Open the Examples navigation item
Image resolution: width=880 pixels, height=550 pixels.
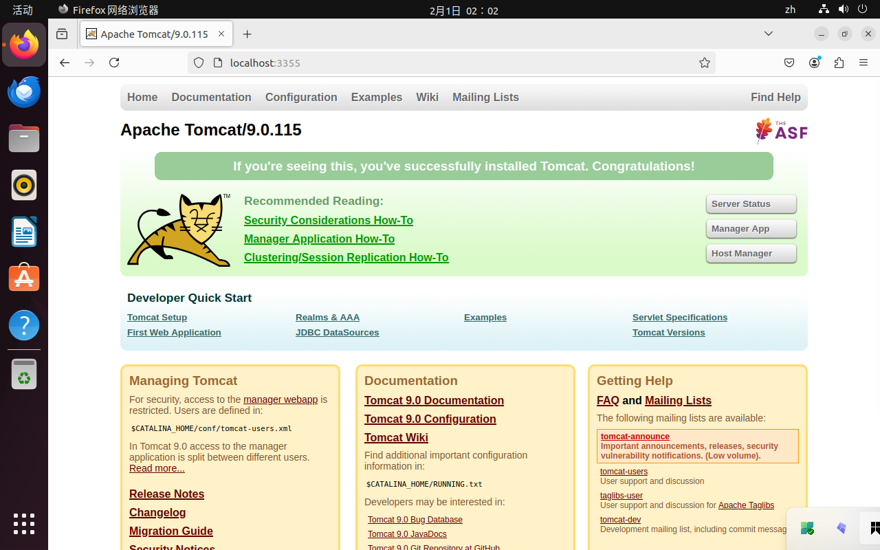pyautogui.click(x=377, y=98)
